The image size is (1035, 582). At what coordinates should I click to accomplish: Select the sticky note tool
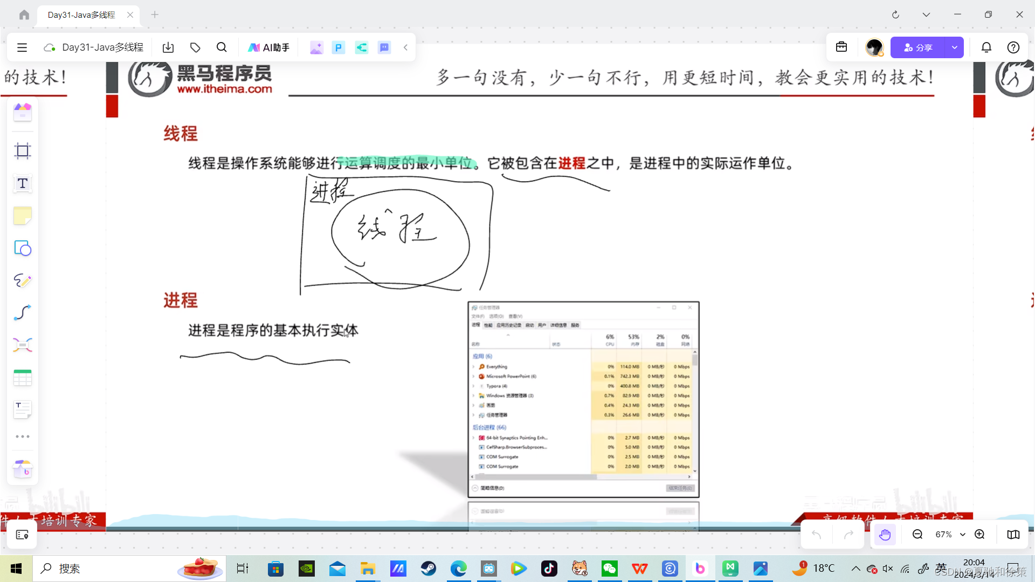click(23, 216)
